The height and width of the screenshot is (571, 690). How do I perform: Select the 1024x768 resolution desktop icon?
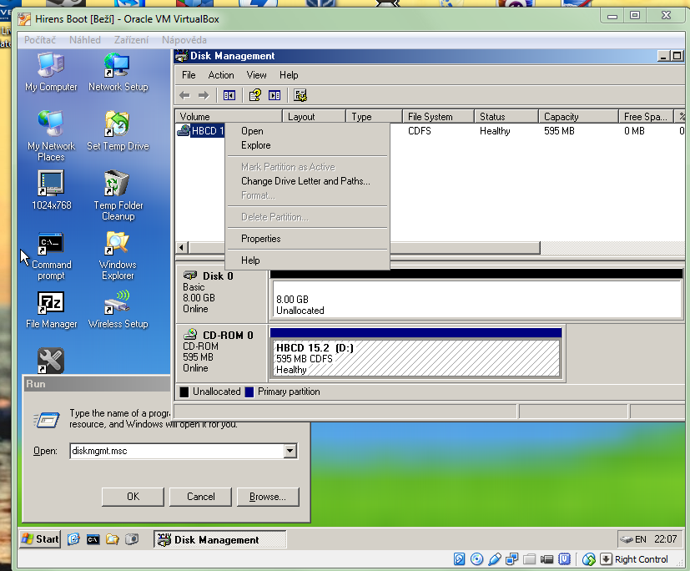pos(51,190)
